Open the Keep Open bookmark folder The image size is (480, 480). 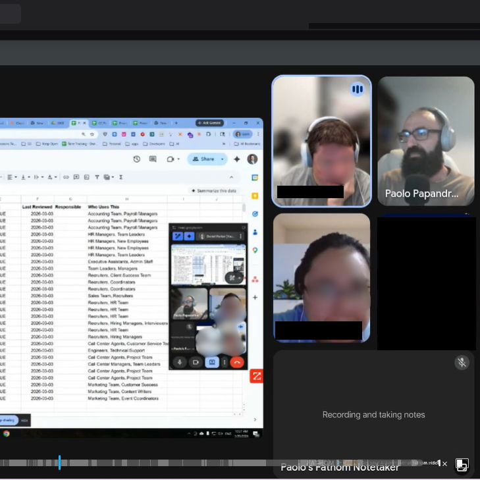(x=47, y=144)
